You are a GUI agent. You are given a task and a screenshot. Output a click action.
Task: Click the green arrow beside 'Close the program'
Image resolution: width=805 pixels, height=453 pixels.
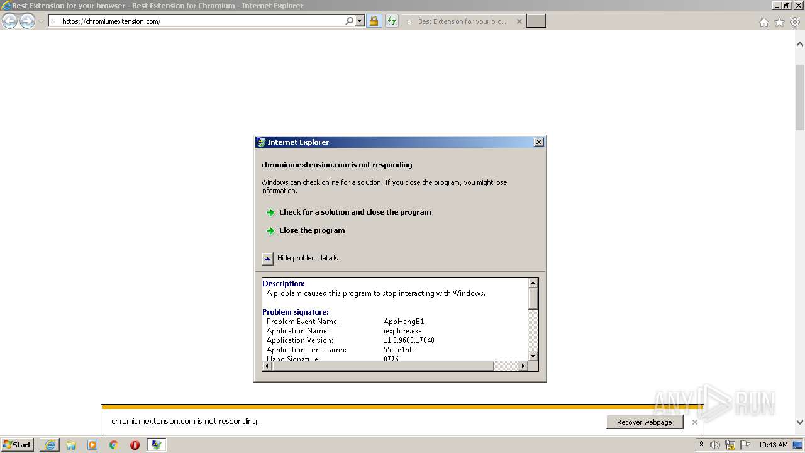tap(270, 231)
